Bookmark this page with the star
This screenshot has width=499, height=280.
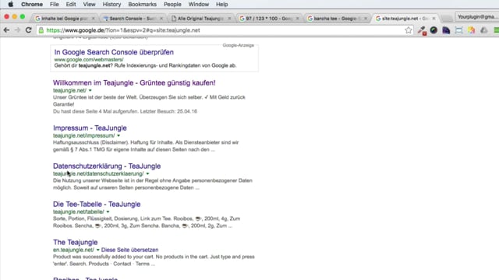(x=409, y=30)
